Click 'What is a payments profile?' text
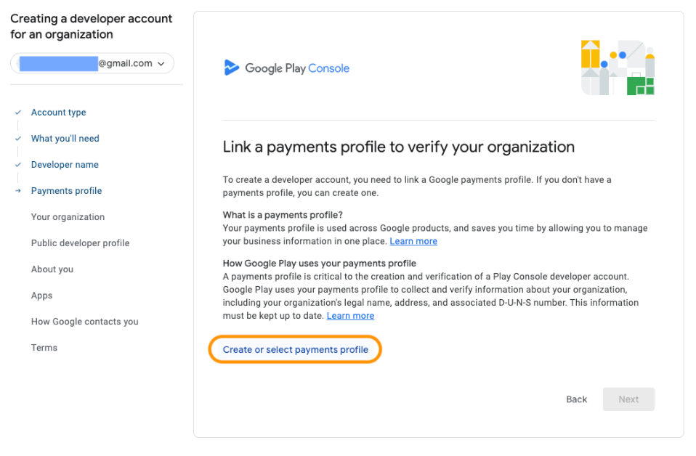696x456 pixels. click(283, 215)
